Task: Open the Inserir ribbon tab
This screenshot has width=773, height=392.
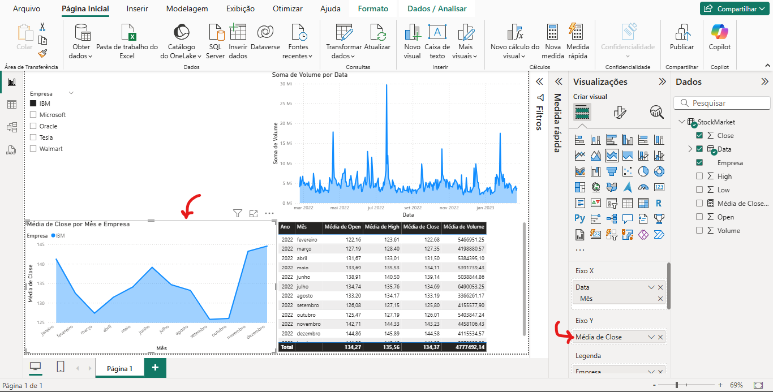Action: (x=138, y=8)
